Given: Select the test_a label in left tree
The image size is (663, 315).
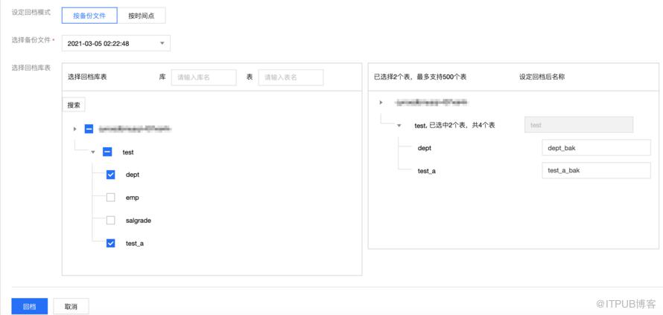Looking at the screenshot, I should 135,244.
